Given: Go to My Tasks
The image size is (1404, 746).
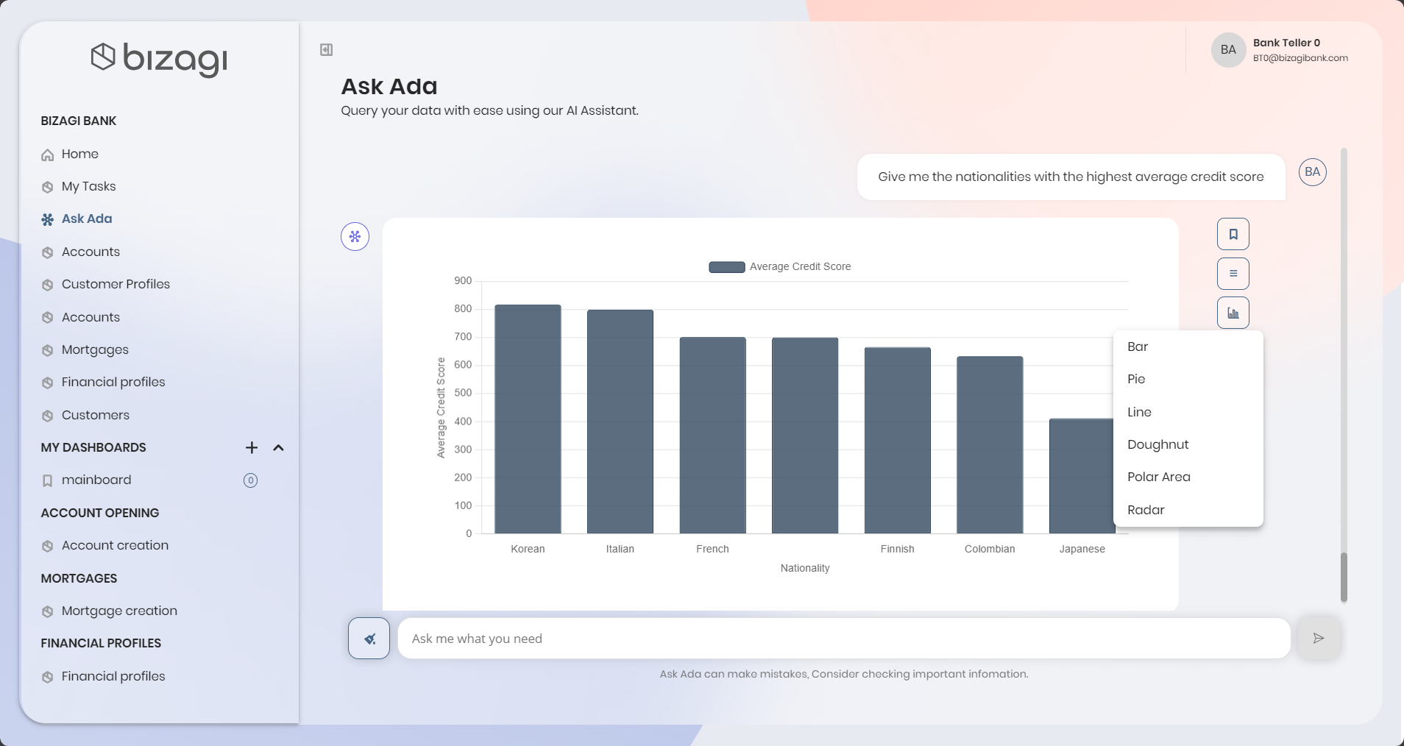Looking at the screenshot, I should click(89, 186).
